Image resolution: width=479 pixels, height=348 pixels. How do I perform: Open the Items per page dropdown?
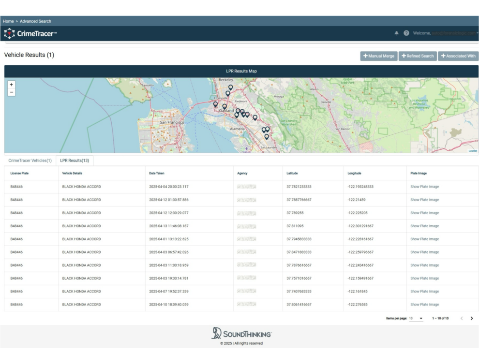(x=416, y=319)
